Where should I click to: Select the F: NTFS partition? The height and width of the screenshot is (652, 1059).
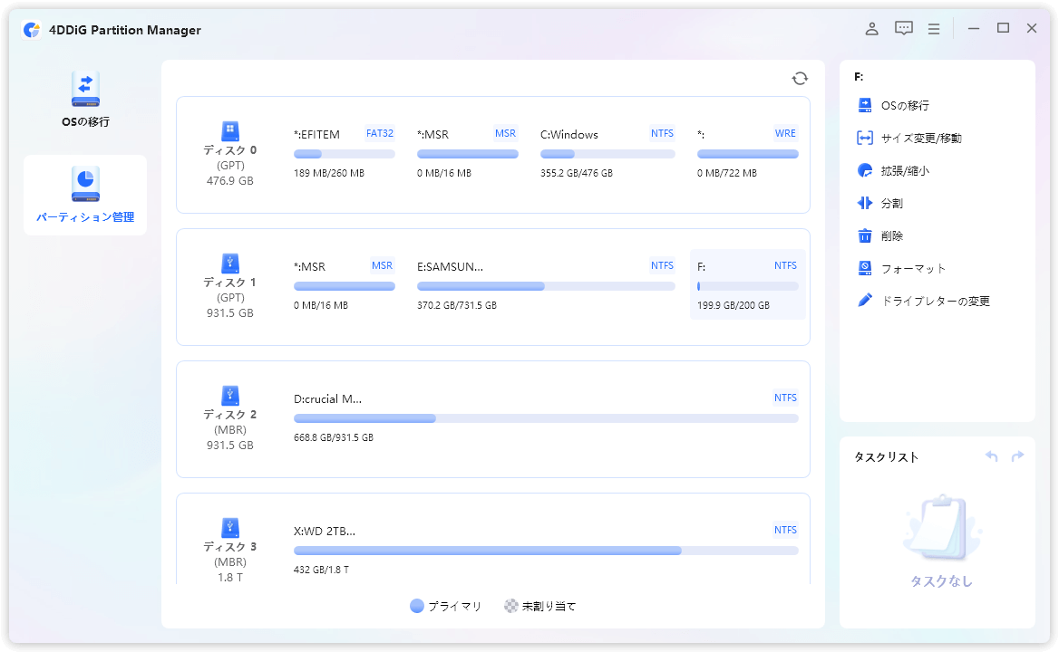pos(748,284)
